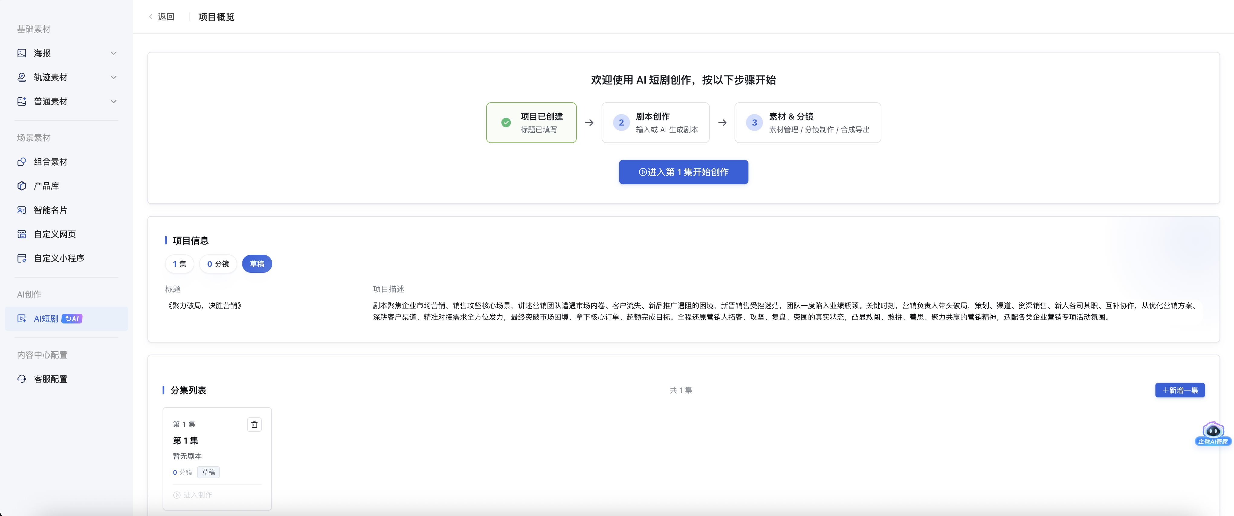Click the 组合素材 icon
Viewport: 1234px width, 516px height.
(21, 162)
